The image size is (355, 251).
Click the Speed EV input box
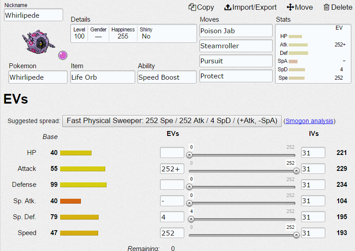click(172, 233)
